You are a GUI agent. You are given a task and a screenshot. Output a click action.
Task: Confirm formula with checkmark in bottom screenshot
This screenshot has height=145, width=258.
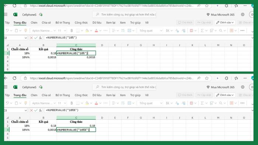[x=36, y=110]
